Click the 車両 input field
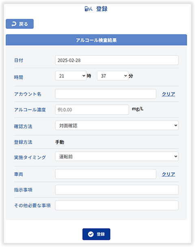 point(106,174)
